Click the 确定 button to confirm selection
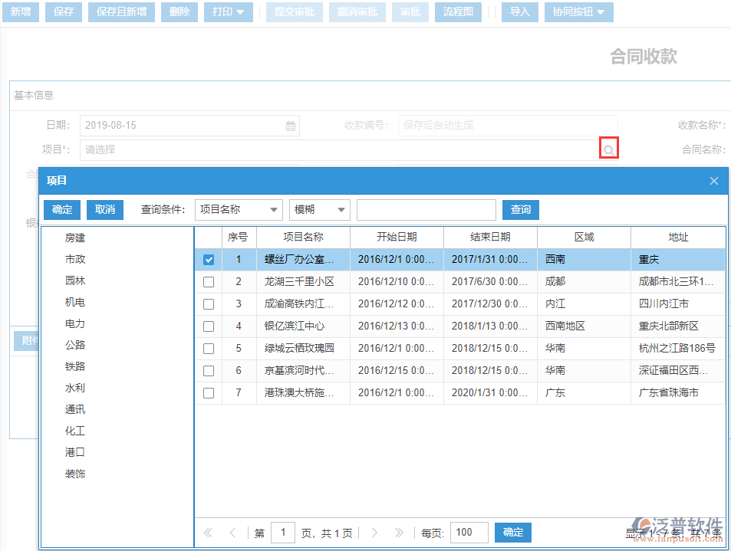The height and width of the screenshot is (551, 731). [x=61, y=209]
